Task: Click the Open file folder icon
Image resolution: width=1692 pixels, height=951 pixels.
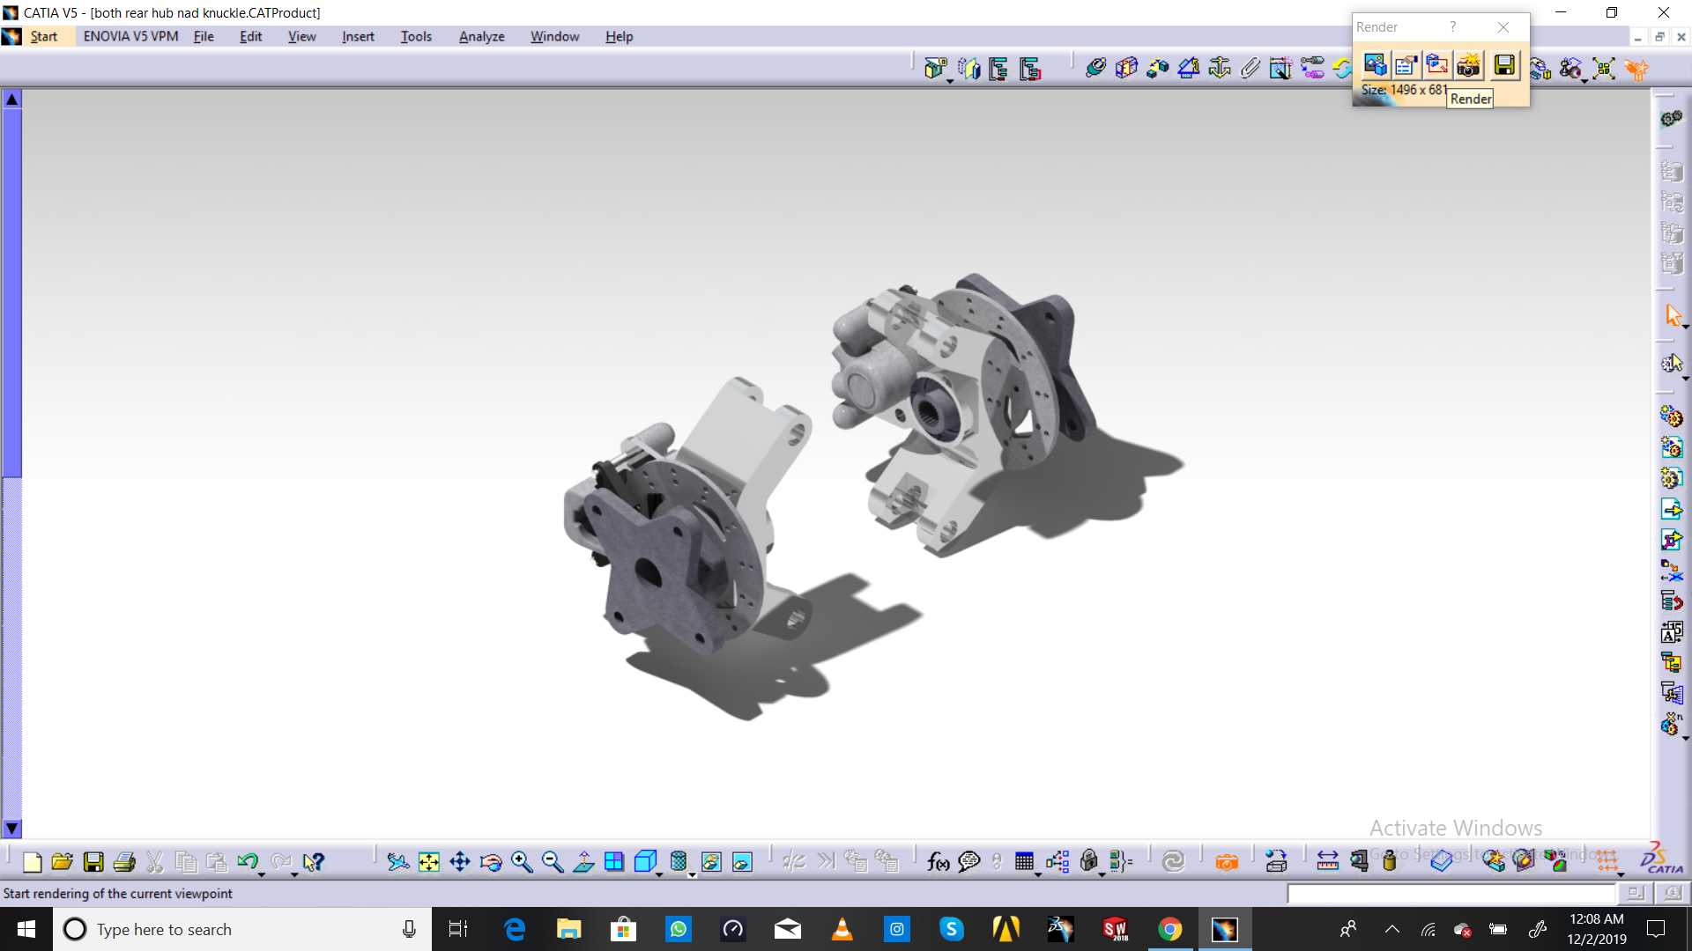Action: click(x=62, y=861)
